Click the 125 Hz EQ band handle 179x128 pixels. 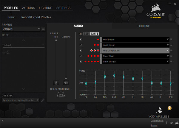coord(105,77)
